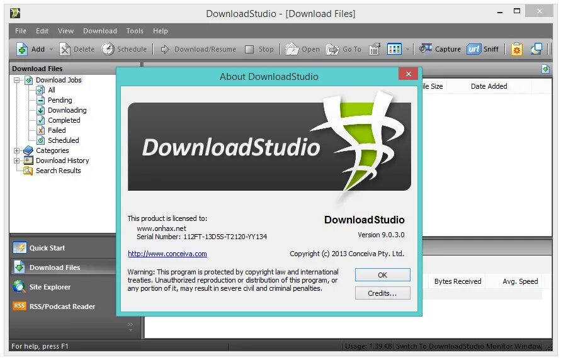
Task: Select the Scheduled tree item
Action: 64,140
